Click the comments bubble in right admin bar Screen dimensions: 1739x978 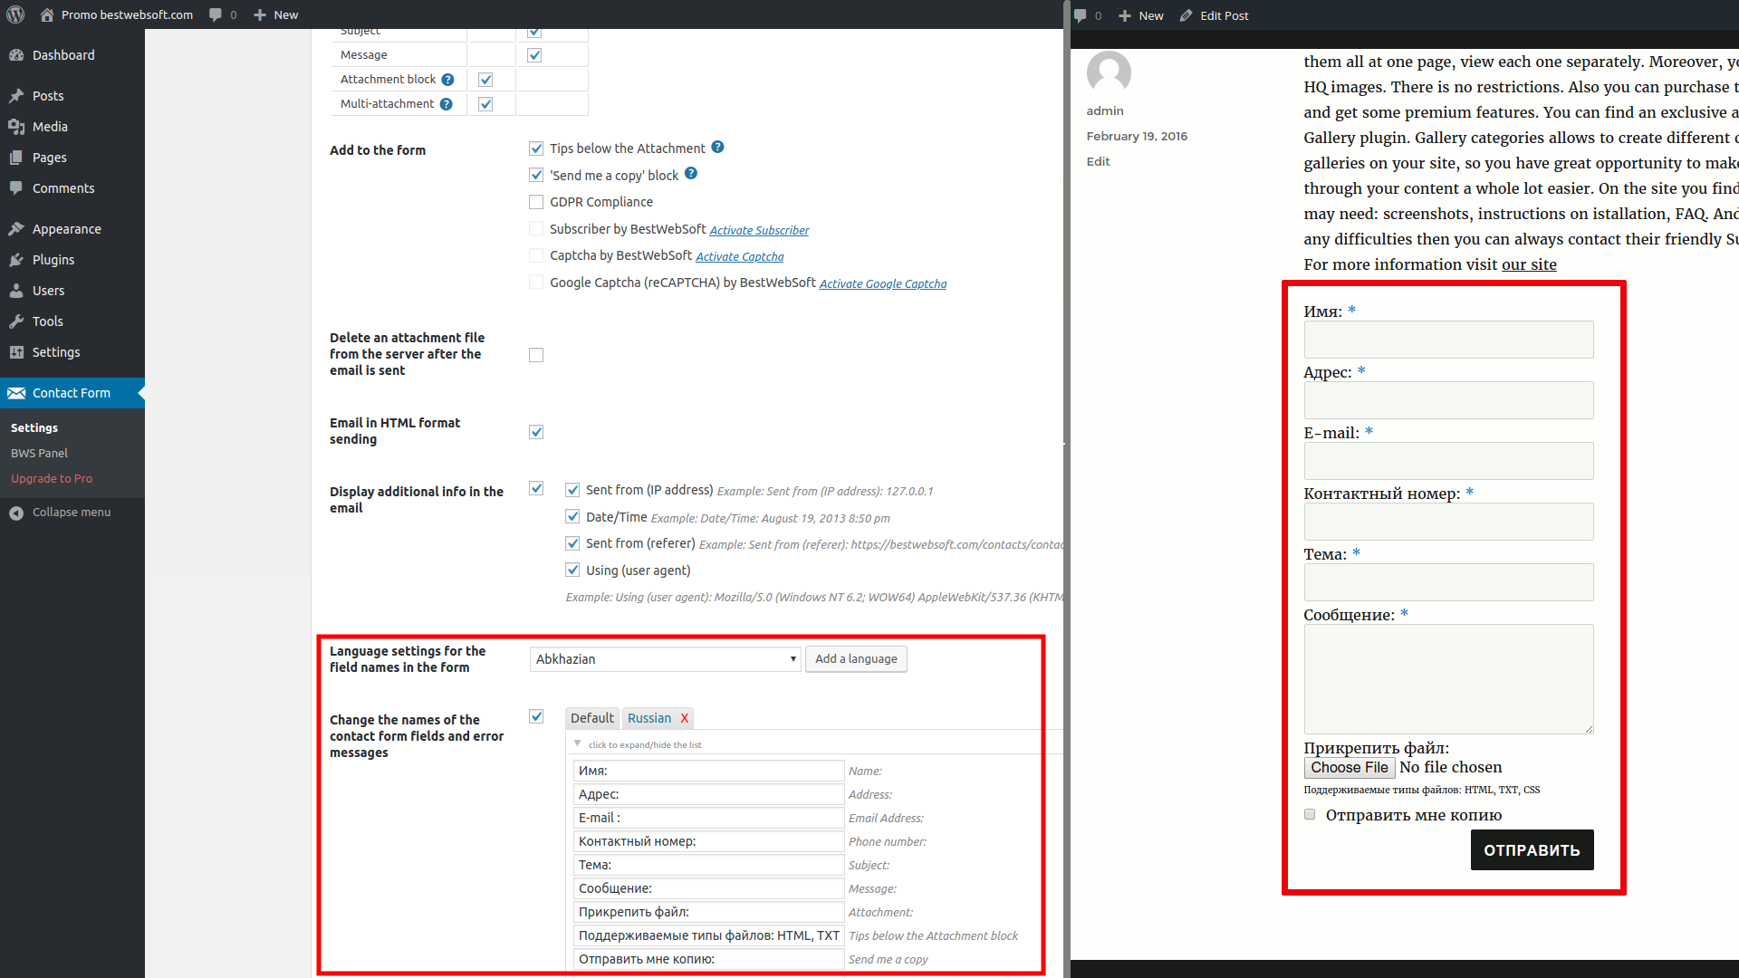point(1081,15)
